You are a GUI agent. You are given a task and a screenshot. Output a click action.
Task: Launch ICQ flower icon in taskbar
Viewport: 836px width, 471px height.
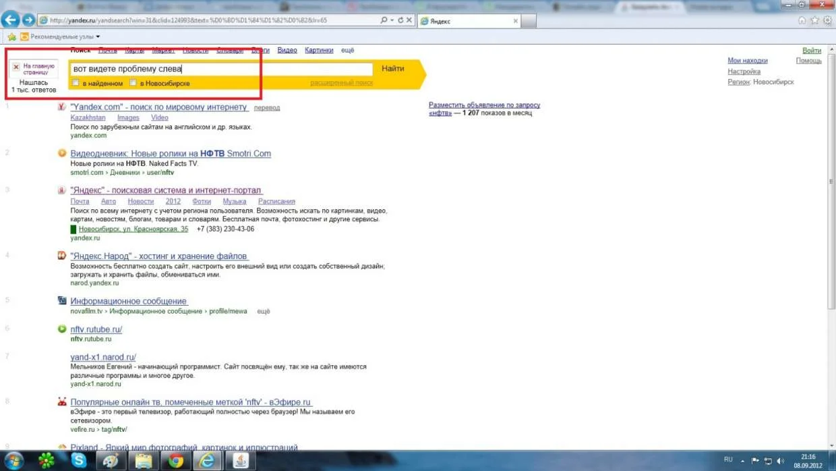click(47, 460)
